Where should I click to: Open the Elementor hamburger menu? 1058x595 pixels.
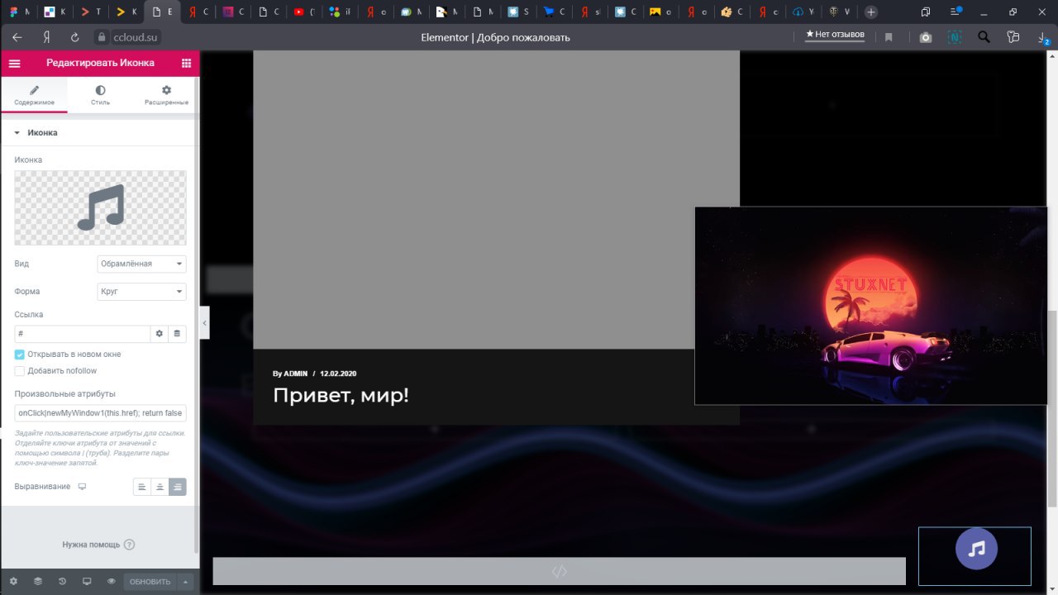point(14,63)
